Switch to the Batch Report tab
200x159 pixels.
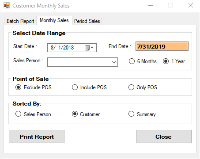(x=20, y=21)
